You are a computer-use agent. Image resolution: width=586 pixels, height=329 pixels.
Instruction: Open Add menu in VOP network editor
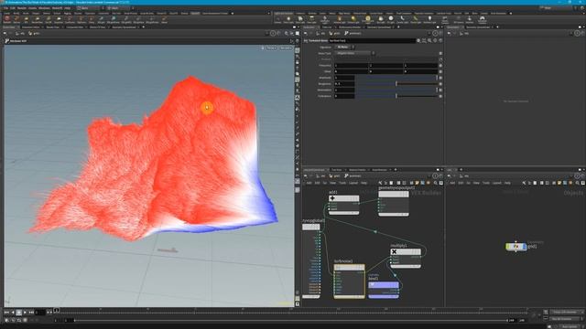tap(309, 183)
